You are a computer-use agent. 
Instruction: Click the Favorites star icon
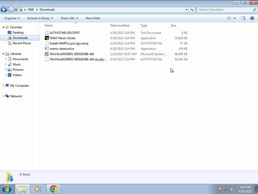(x=7, y=27)
